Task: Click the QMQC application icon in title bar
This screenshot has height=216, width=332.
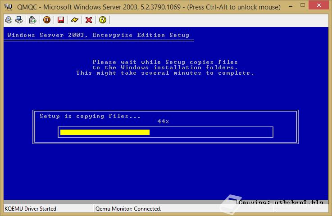Action: point(8,7)
